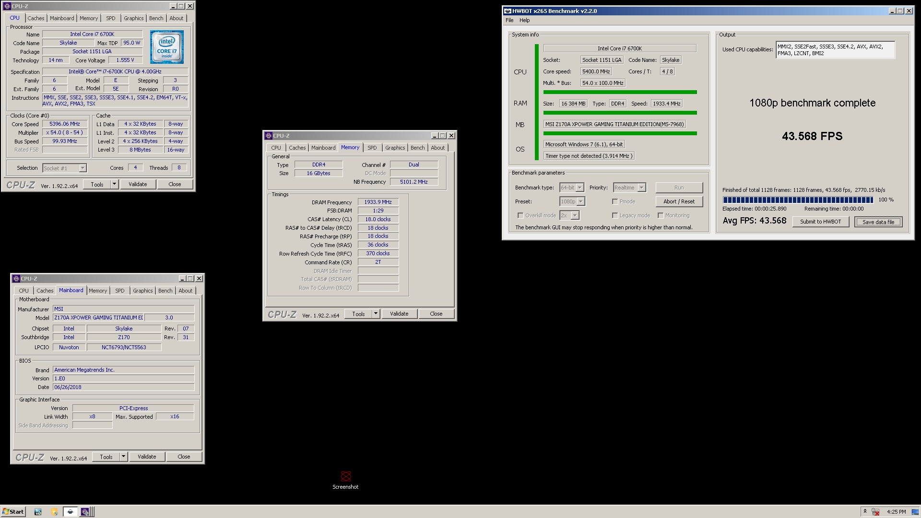
Task: Click the Run button
Action: coord(679,188)
